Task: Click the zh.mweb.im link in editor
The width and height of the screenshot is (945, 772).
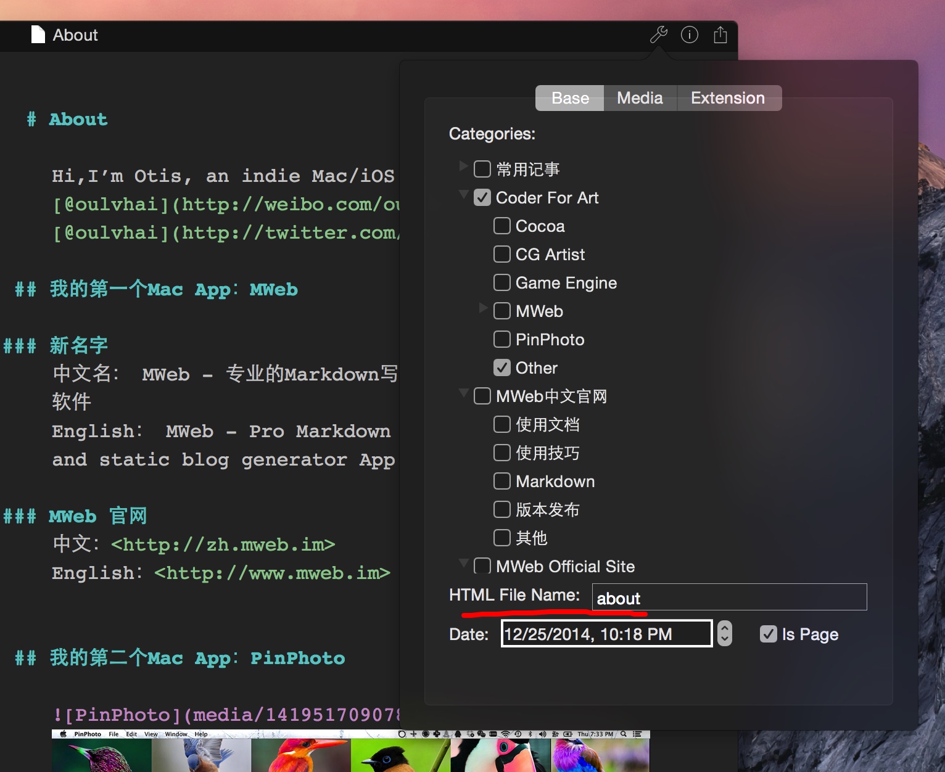Action: (223, 544)
